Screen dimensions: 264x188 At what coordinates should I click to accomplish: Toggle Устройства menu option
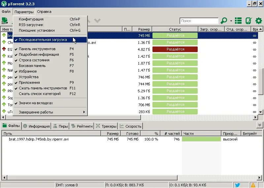point(50,77)
